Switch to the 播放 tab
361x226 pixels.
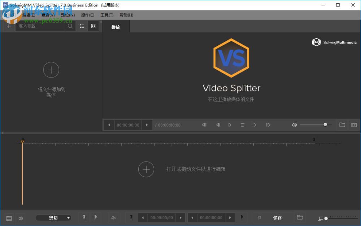click(x=116, y=26)
